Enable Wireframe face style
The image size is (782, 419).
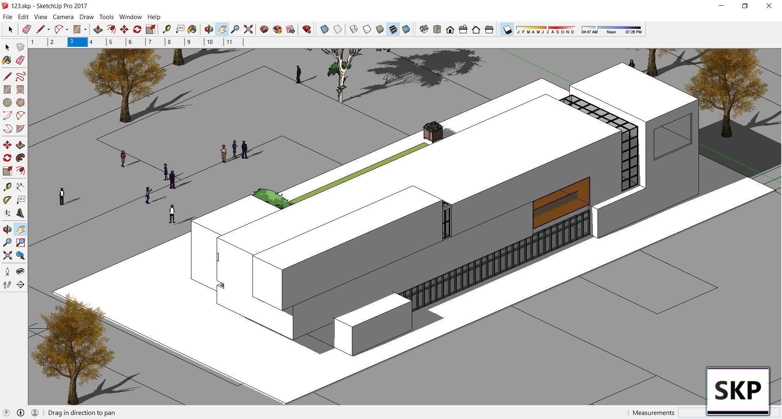[354, 29]
